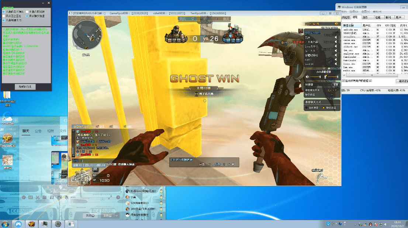The height and width of the screenshot is (228, 408).
Task: Open the CrossFire icon in the taskbar
Action: tap(31, 224)
